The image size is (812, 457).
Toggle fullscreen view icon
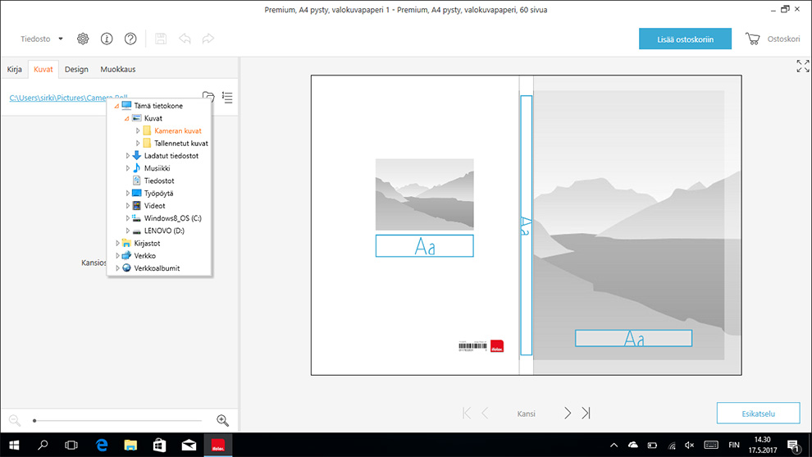803,66
